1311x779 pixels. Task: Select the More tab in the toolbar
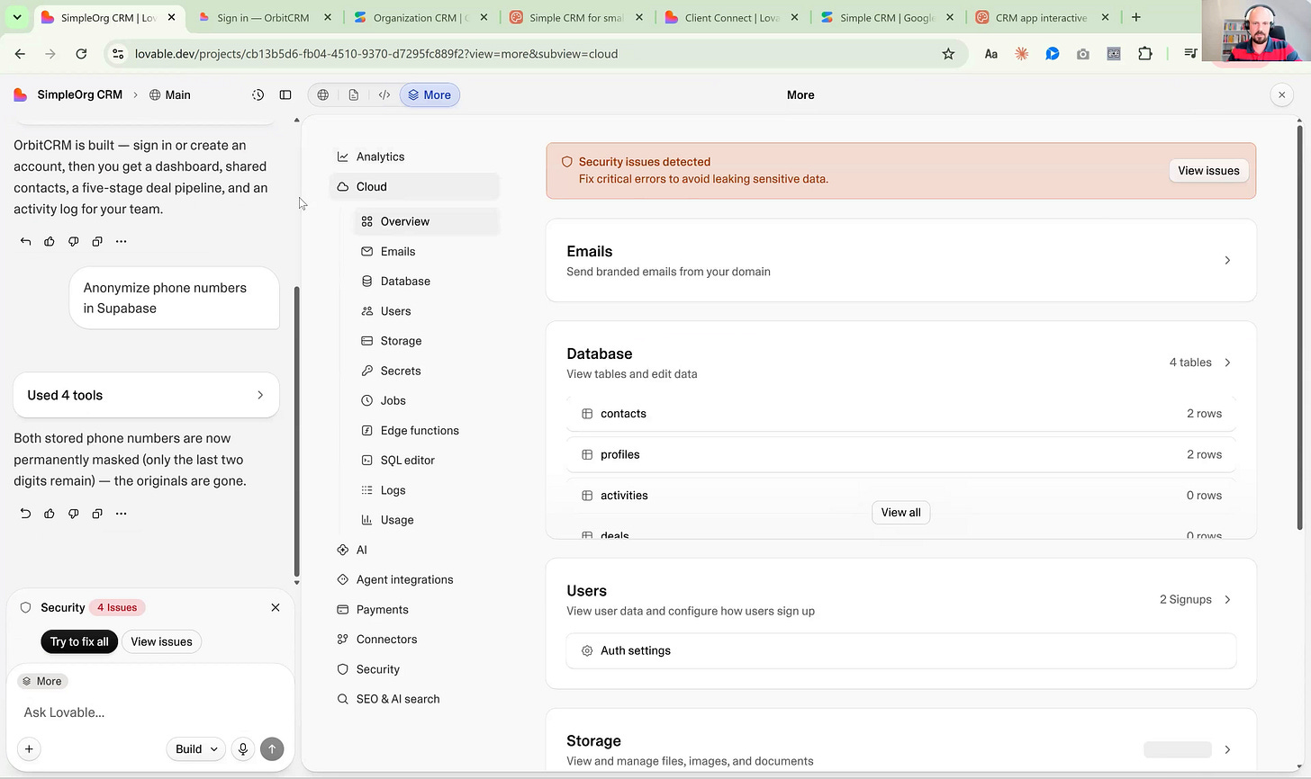pos(429,94)
